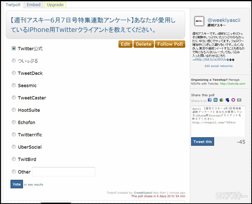Select Echofon radio button
The image size is (252, 204).
click(x=14, y=122)
